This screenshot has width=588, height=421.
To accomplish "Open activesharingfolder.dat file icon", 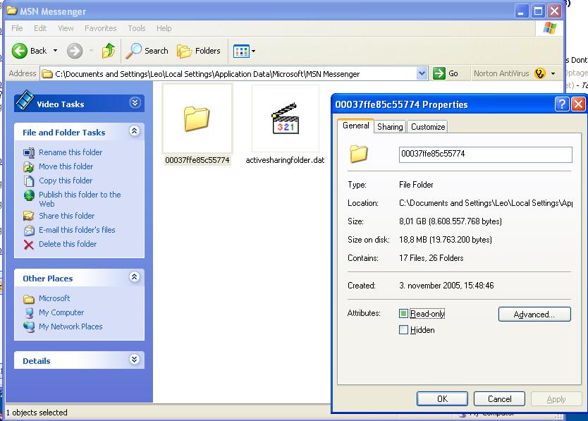I will pyautogui.click(x=285, y=118).
